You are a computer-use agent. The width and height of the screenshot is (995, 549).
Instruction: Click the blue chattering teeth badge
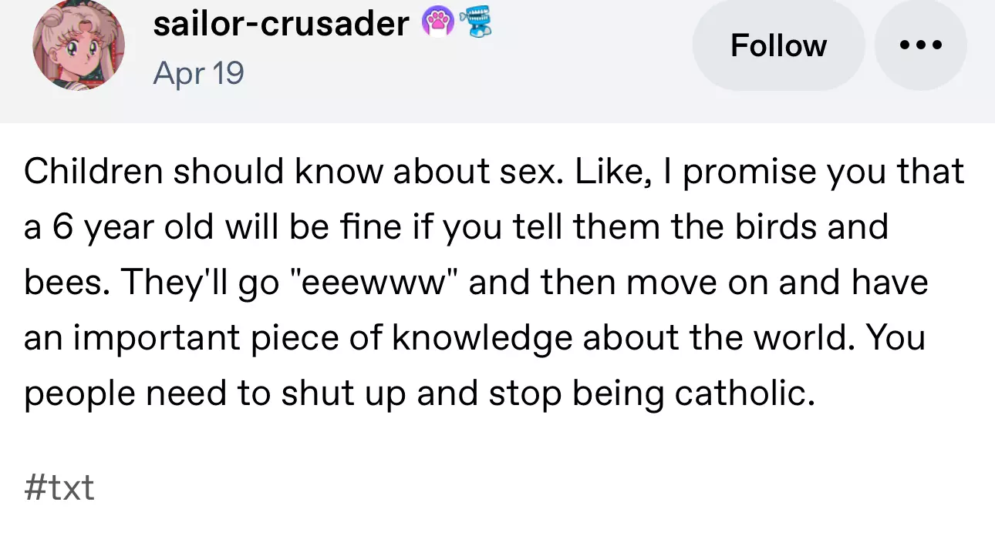(474, 25)
